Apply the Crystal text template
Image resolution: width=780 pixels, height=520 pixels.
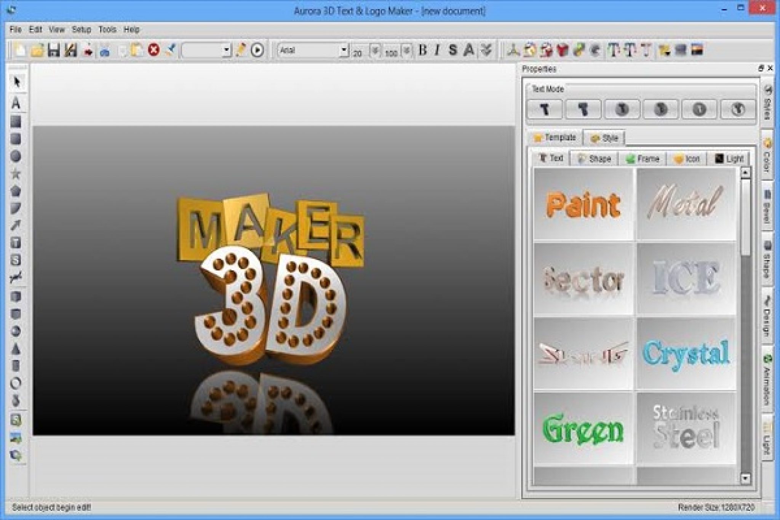[686, 354]
